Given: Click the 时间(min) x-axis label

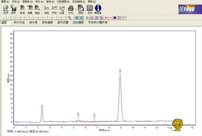Looking at the screenshot, I should (104, 130).
